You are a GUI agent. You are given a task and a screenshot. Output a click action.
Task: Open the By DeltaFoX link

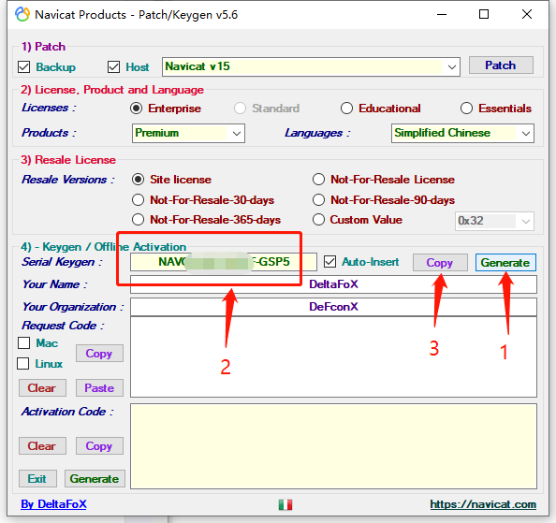point(53,504)
